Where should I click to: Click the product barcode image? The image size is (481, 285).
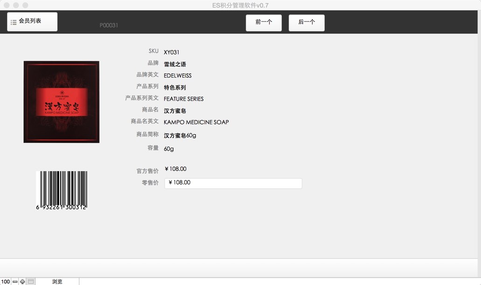(x=62, y=190)
